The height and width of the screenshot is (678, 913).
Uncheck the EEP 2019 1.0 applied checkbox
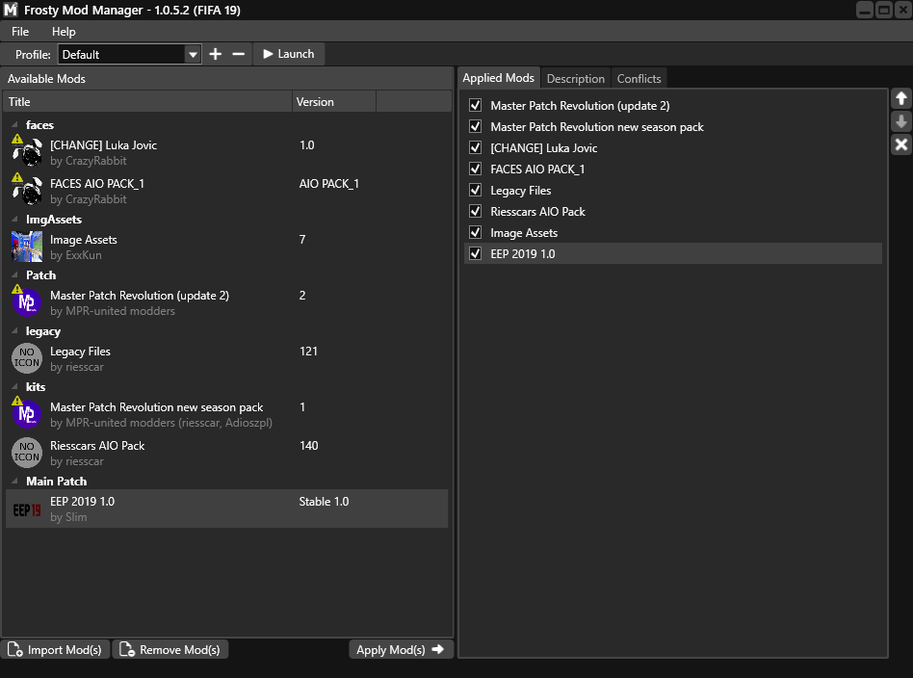click(x=475, y=253)
